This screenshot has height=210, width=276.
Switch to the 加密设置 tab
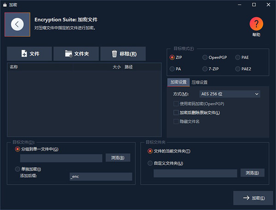[178, 82]
